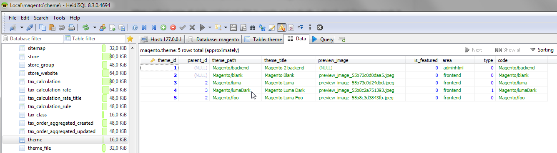Image resolution: width=557 pixels, height=153 pixels.
Task: Click the is_featured column header
Action: (423, 60)
